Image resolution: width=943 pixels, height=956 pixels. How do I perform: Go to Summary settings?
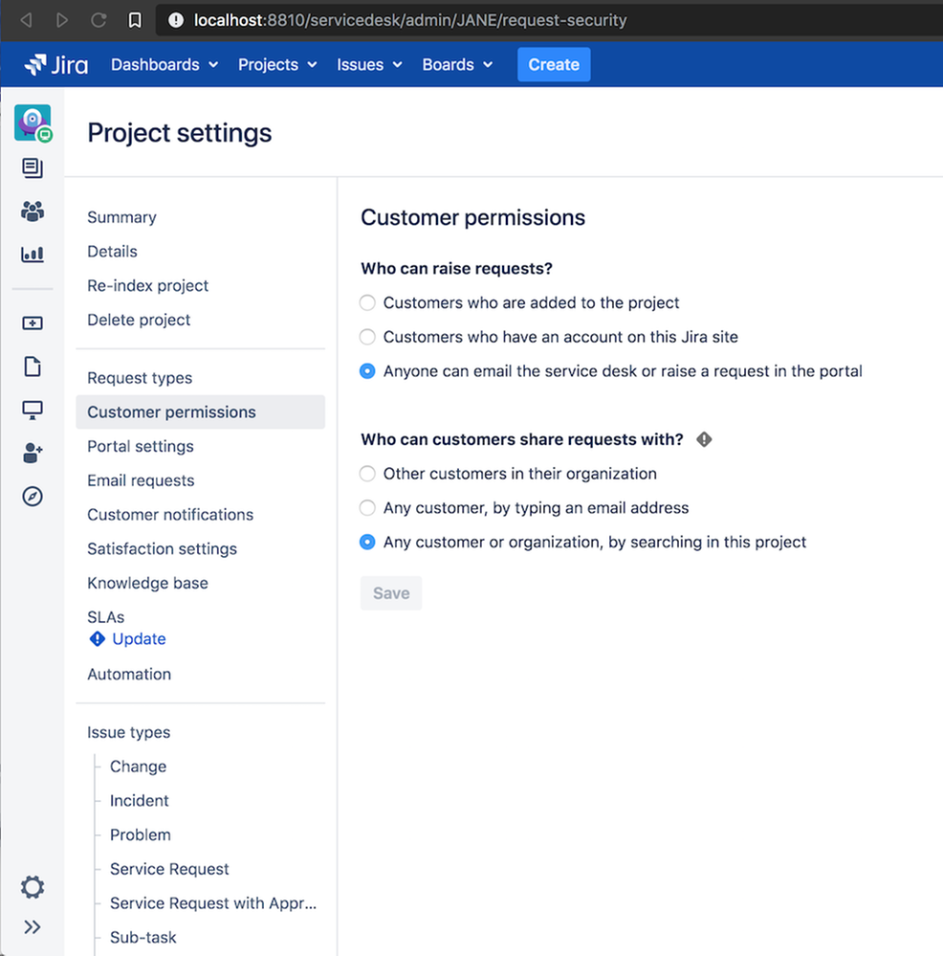click(x=121, y=217)
